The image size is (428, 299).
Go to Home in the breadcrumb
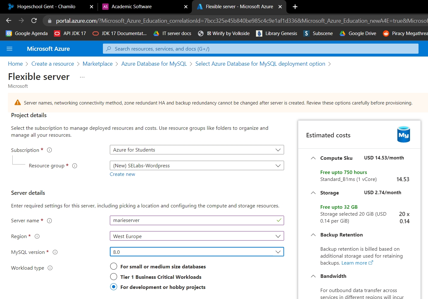click(x=15, y=64)
